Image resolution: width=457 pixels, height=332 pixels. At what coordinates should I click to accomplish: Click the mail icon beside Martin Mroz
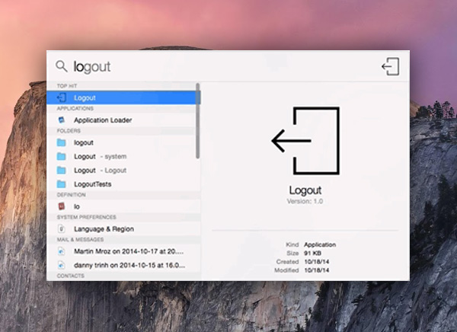pyautogui.click(x=62, y=251)
